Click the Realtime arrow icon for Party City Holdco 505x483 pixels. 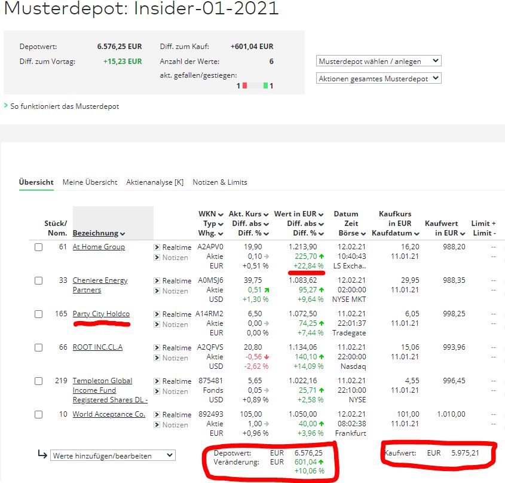[x=157, y=314]
